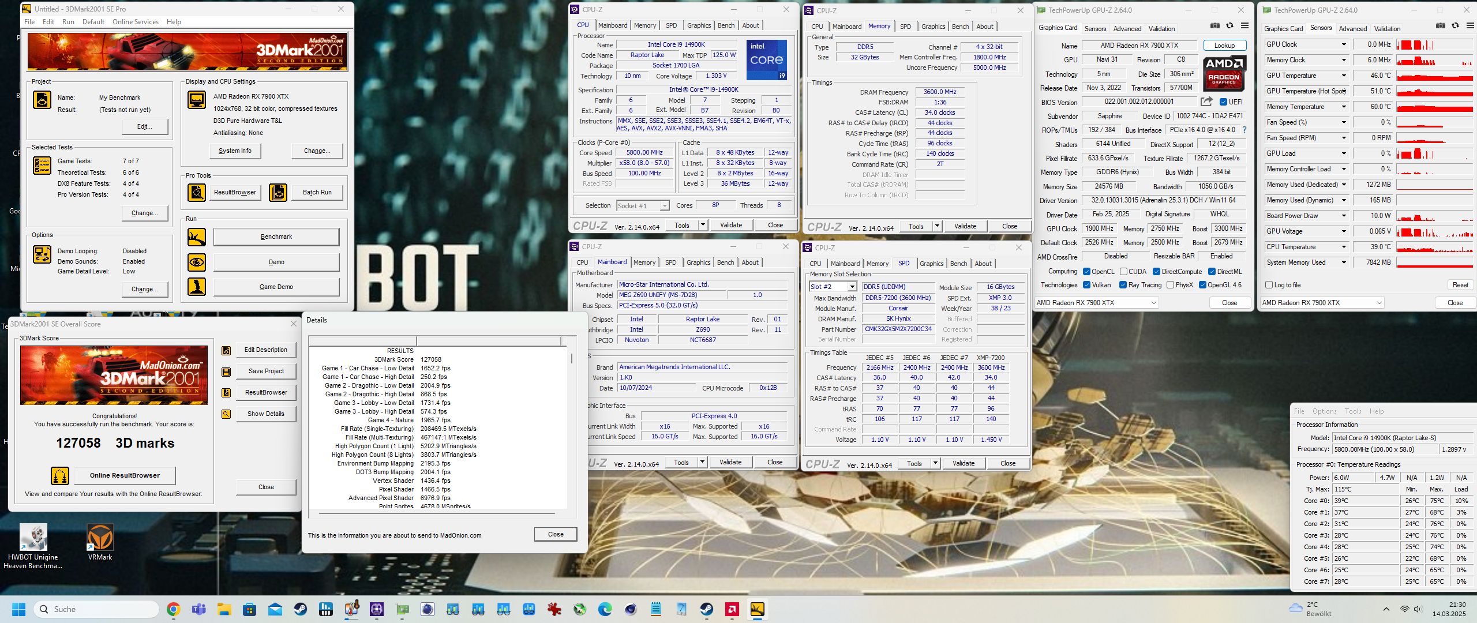Screen dimensions: 1477x623
Task: Click the refresh icon in GPU-Z Graphics Card window
Action: click(x=1230, y=26)
